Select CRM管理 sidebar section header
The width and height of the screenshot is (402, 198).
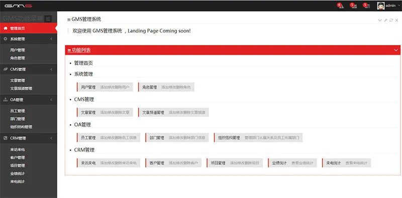click(29, 138)
